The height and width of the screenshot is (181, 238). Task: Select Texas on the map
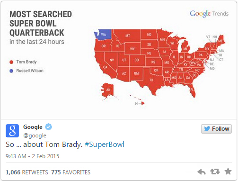151,80
